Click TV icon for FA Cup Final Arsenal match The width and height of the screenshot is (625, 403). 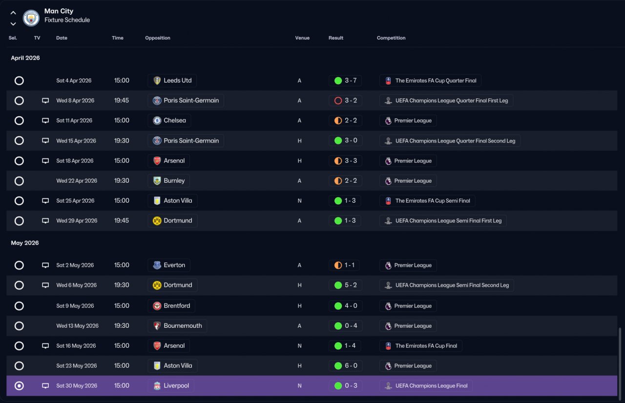point(45,346)
